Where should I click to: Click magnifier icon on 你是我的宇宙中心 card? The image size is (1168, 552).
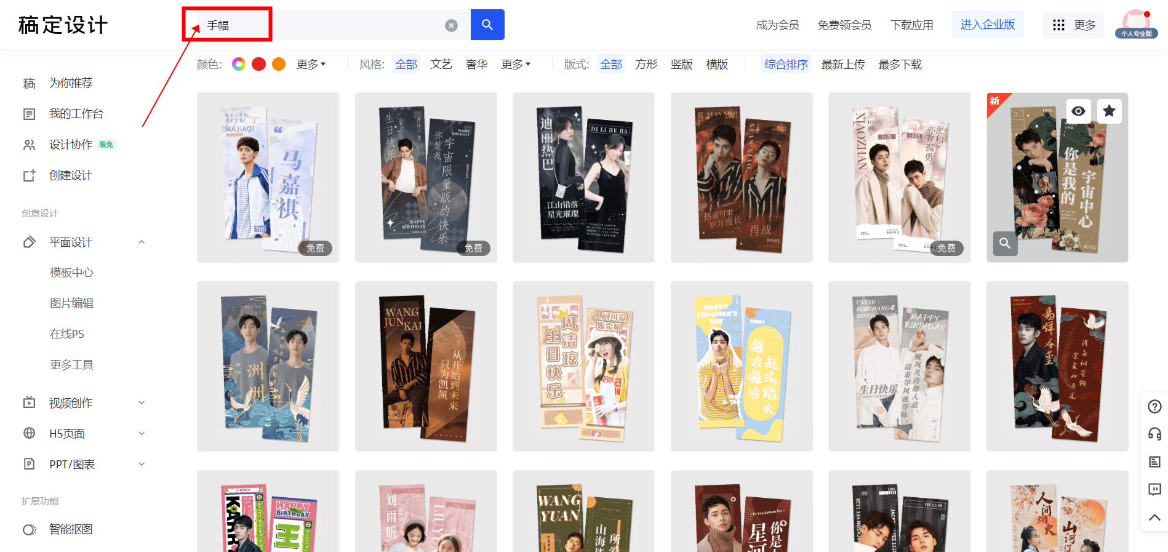click(1005, 243)
